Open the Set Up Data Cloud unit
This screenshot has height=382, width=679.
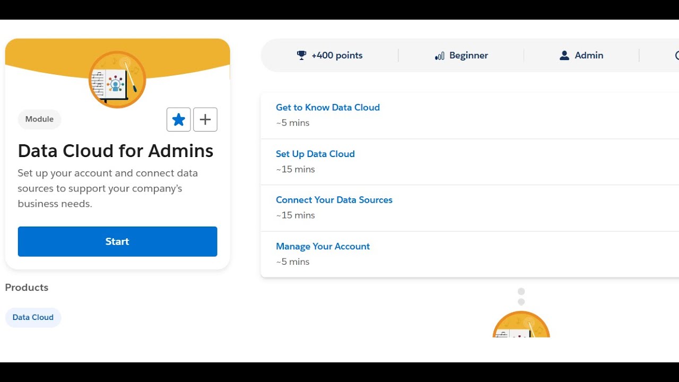point(315,154)
